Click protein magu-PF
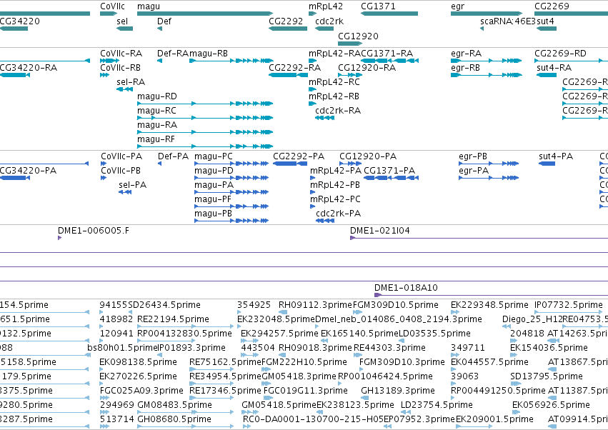This screenshot has width=608, height=430. 231,206
